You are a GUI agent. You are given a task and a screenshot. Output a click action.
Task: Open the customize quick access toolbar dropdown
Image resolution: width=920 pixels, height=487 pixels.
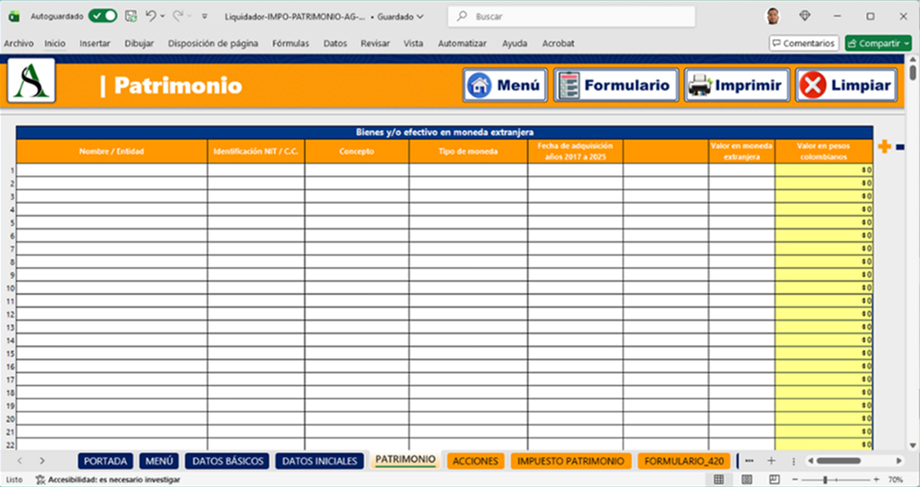(205, 17)
